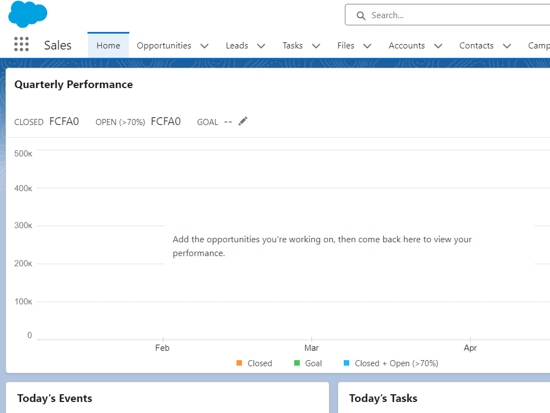Click the 300k axis label
This screenshot has height=413, width=550.
click(x=23, y=225)
